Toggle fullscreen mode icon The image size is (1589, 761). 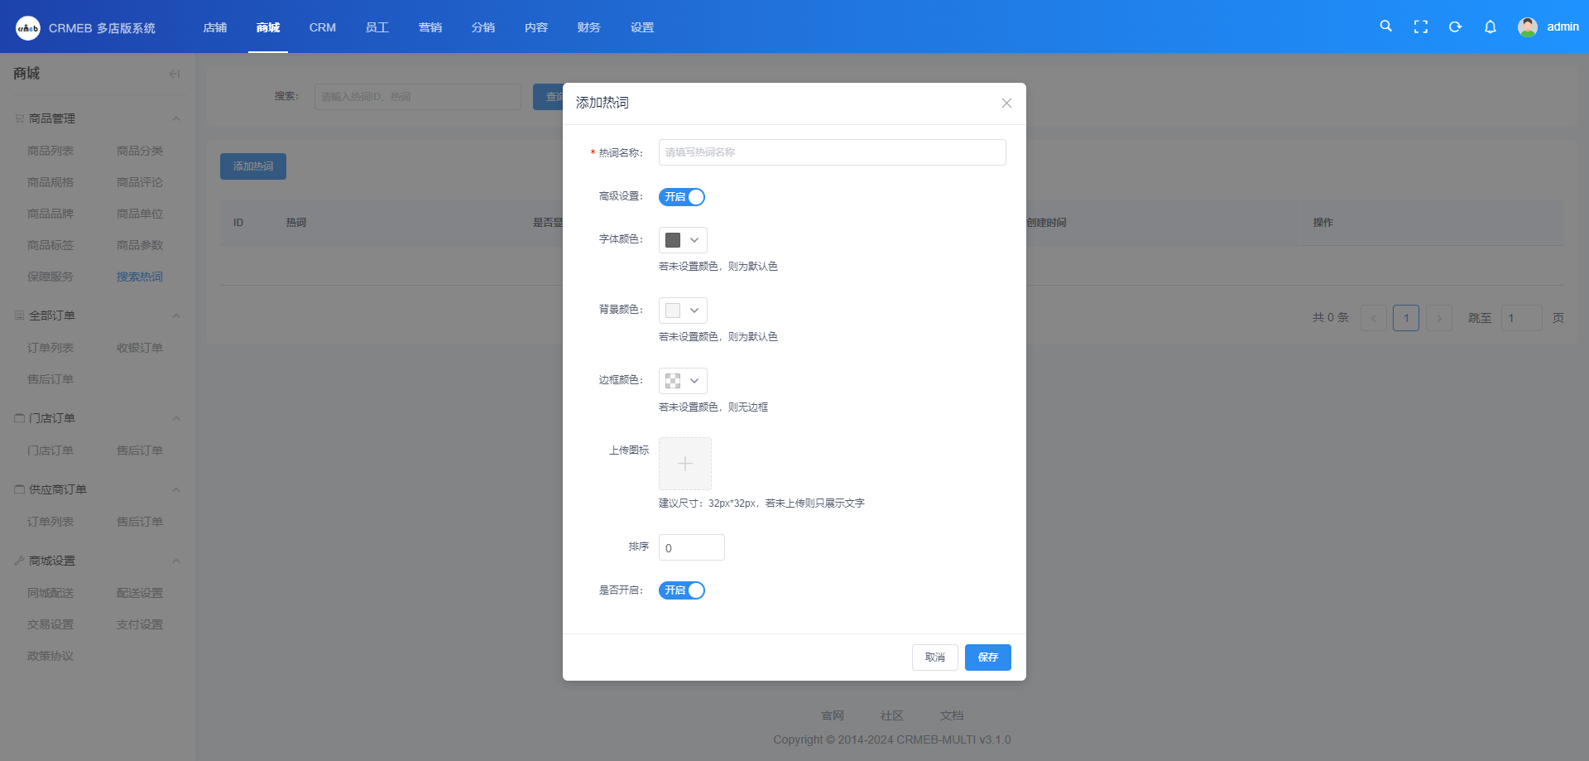tap(1420, 27)
